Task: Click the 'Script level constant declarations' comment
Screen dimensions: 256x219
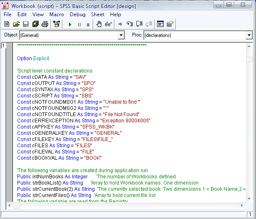Action: coord(55,71)
